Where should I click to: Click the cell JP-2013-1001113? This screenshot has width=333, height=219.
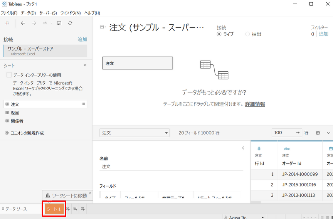[x=300, y=195]
